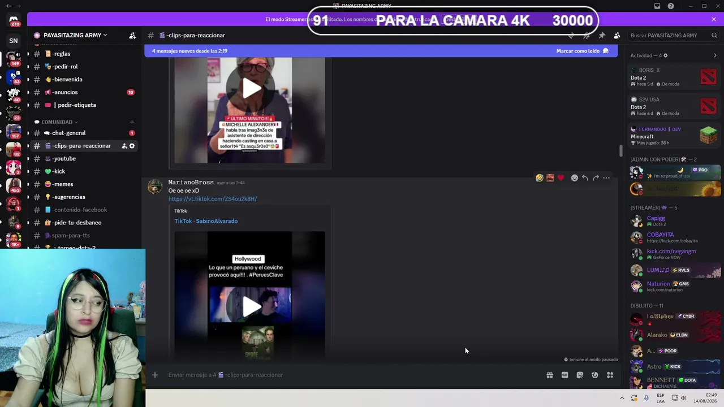Image resolution: width=724 pixels, height=407 pixels.
Task: Open the gift icon in message bar
Action: pos(550,375)
